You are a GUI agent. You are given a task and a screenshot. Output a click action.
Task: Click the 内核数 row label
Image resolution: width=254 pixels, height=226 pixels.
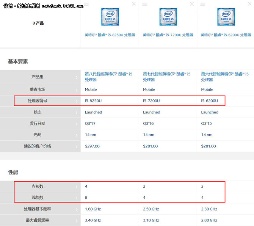coord(38,186)
